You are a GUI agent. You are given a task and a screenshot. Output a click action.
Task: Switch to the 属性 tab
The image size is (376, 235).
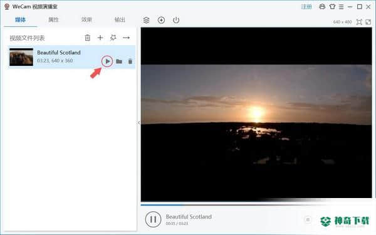coord(53,19)
